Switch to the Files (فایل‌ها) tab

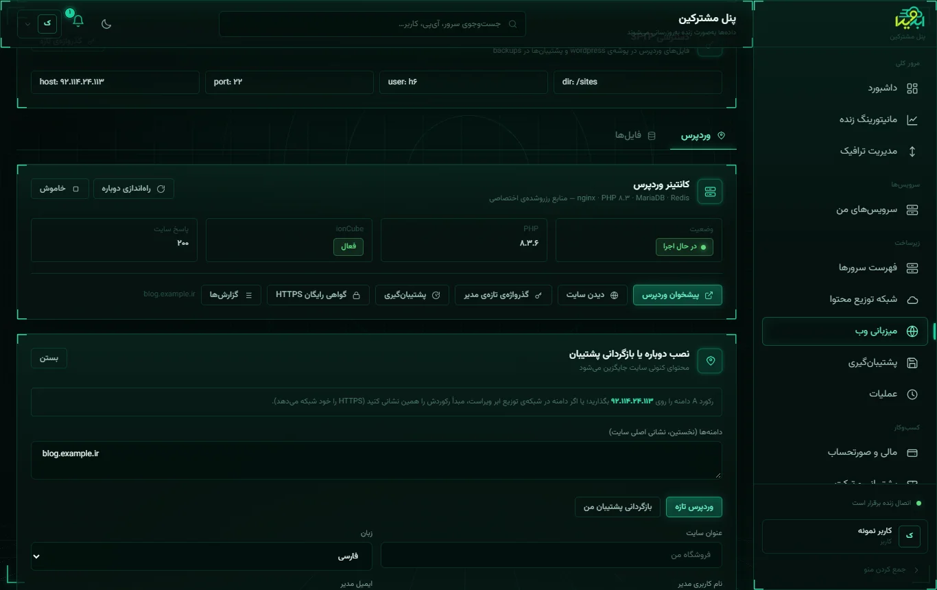634,136
